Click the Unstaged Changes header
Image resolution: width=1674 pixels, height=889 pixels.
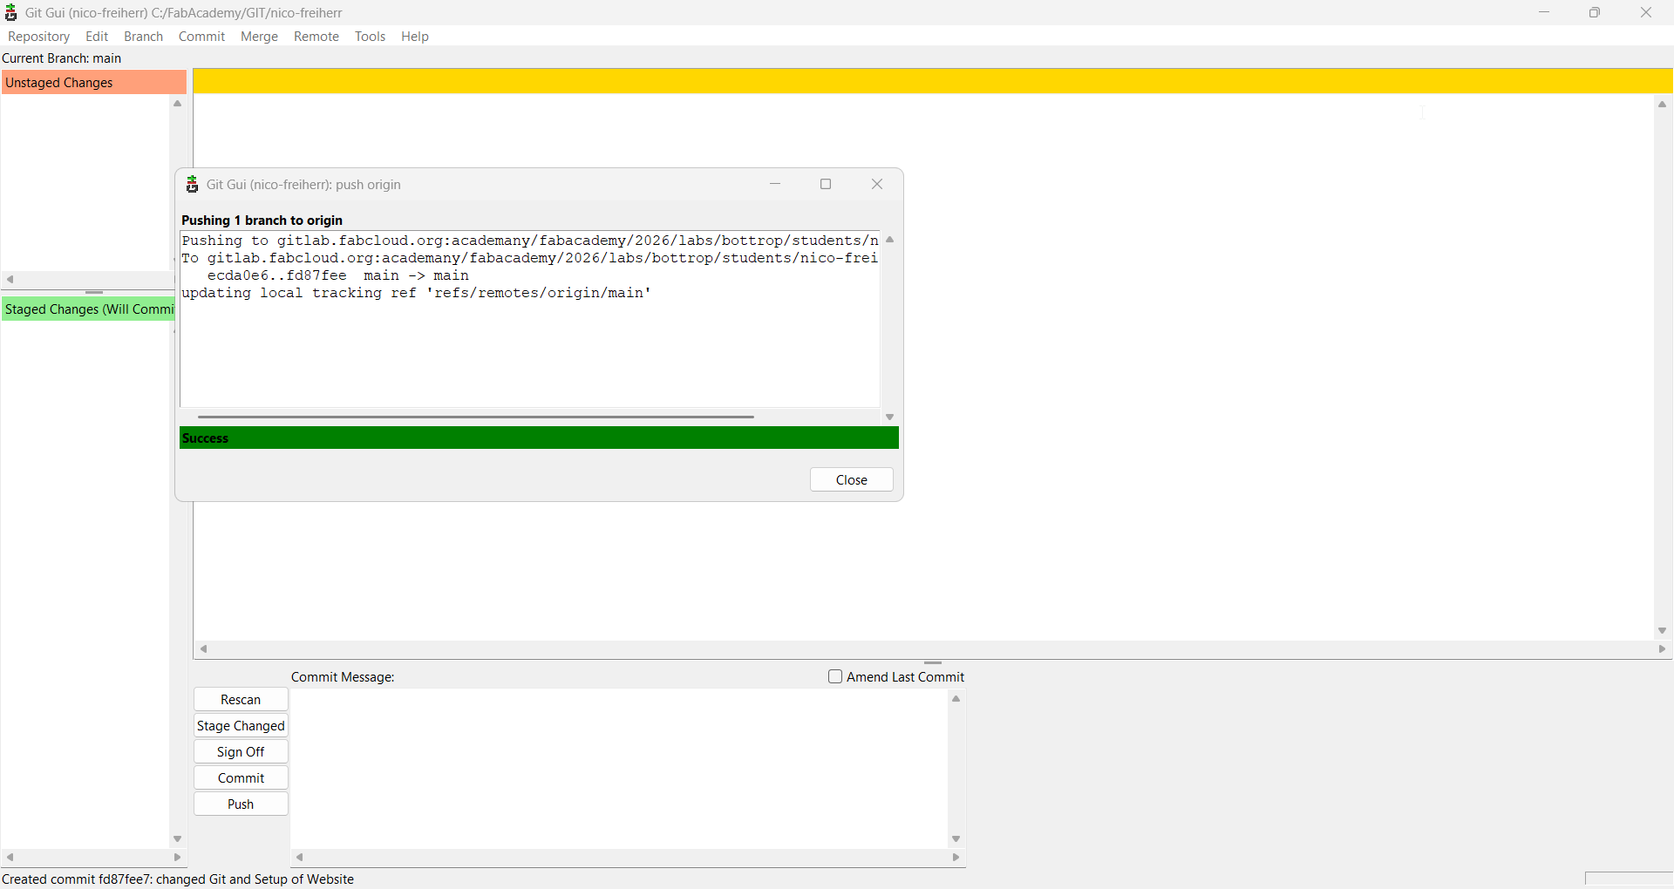[94, 83]
